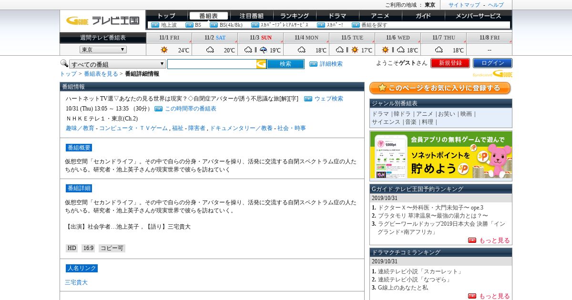
Task: Open the サイトマップ link
Action: 464,5
